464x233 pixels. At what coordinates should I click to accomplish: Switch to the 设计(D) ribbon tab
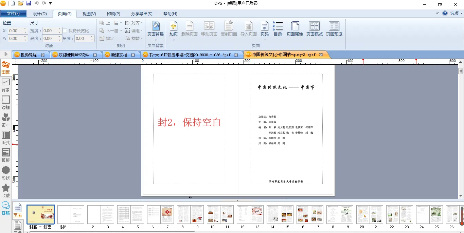click(x=40, y=14)
